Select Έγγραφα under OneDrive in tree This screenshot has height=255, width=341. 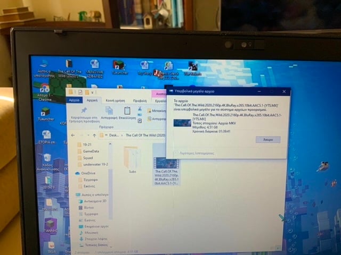tap(88, 180)
